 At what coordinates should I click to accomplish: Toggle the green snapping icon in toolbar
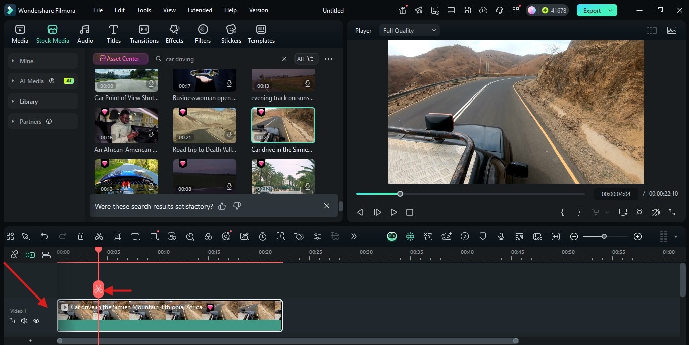(x=410, y=236)
